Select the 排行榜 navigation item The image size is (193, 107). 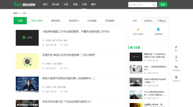(55, 5)
